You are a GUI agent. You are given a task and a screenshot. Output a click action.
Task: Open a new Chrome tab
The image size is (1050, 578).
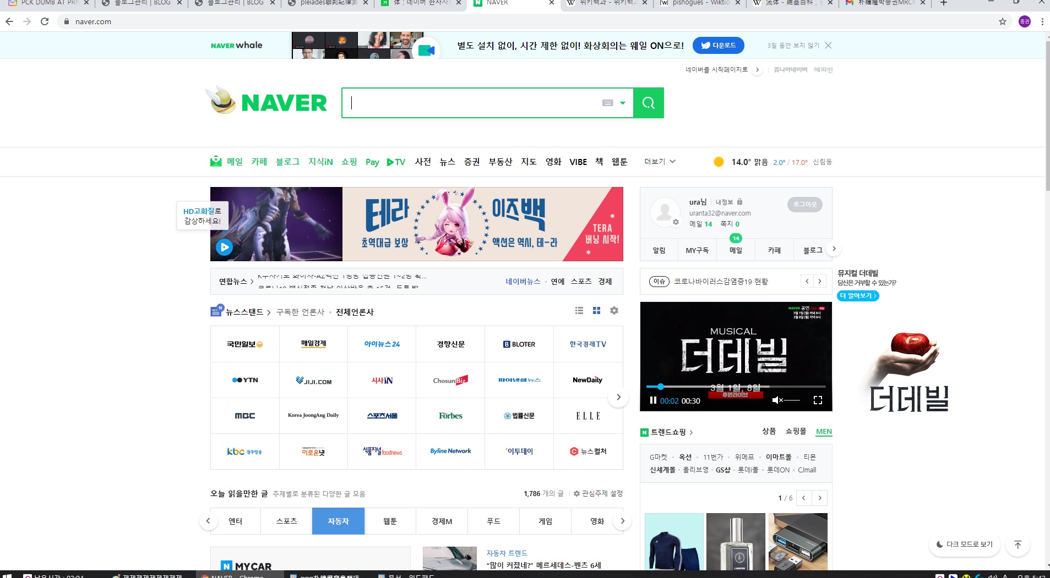point(943,3)
